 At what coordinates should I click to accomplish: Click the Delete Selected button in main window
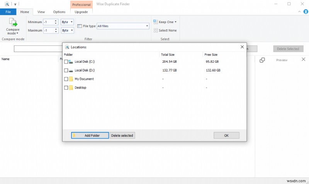click(x=288, y=49)
